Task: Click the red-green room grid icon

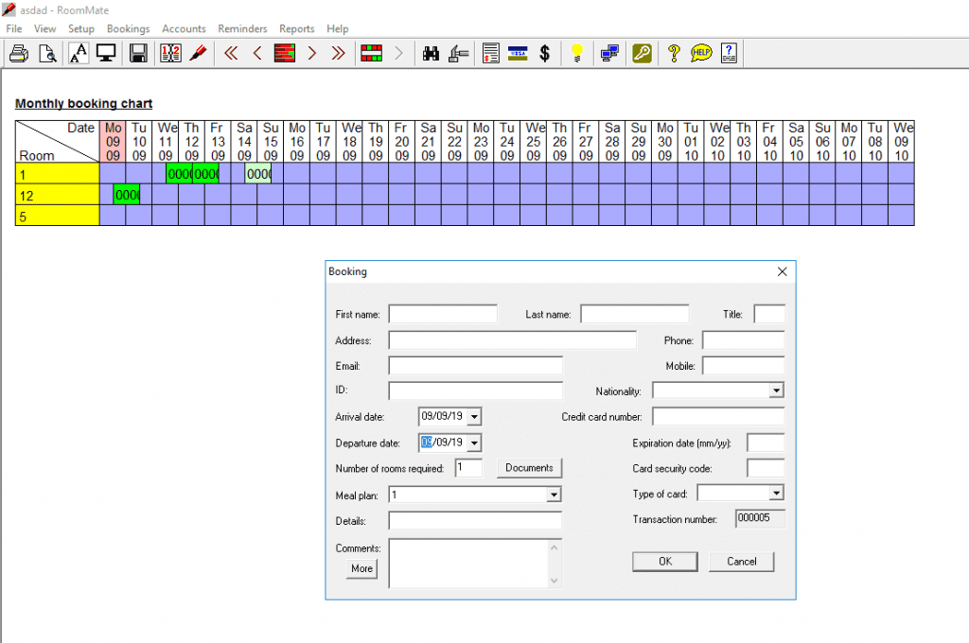Action: click(x=371, y=54)
